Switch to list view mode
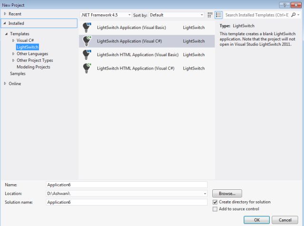Image resolution: width=304 pixels, height=226 pixels. pos(218,15)
